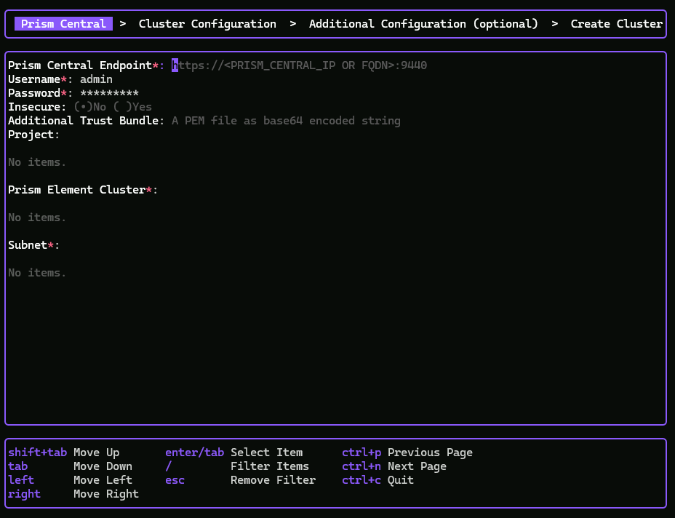This screenshot has height=518, width=675.
Task: Focus the Prism Central Endpoint URL field
Action: pos(299,65)
